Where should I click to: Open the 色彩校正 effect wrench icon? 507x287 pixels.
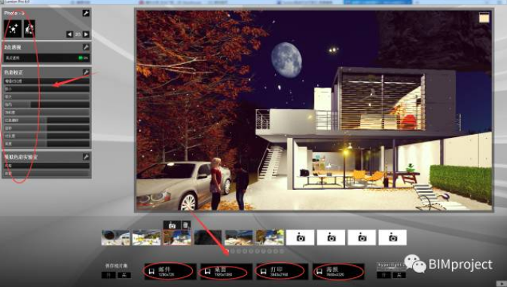(x=86, y=72)
